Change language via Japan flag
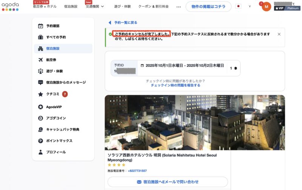 [238, 6]
